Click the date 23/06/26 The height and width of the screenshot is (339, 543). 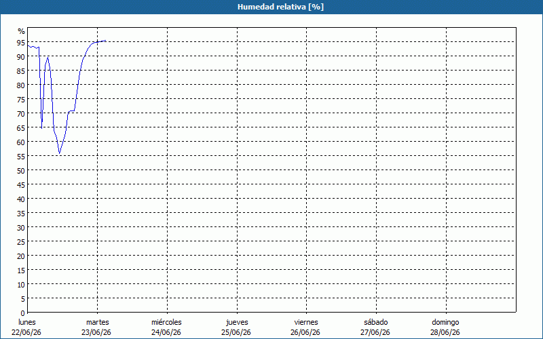(96, 332)
